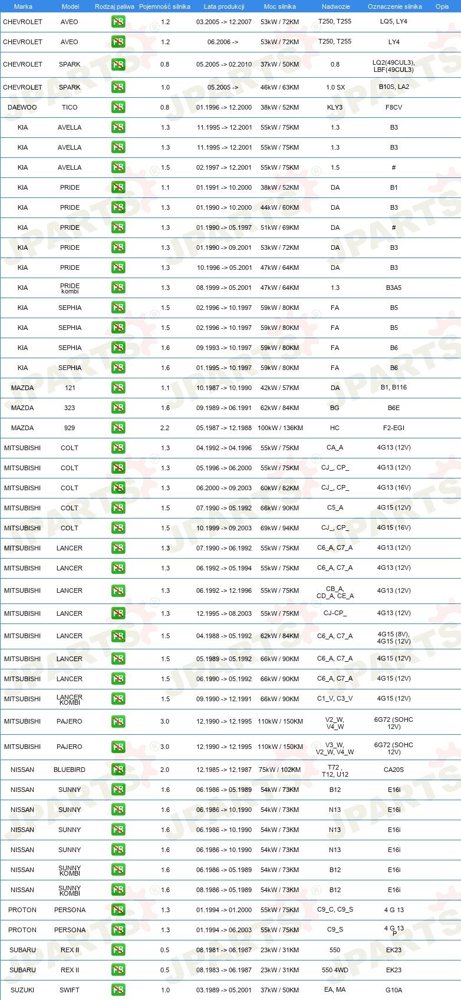Click the fuel icon in Aveo LQ5, LY4 row

click(118, 22)
